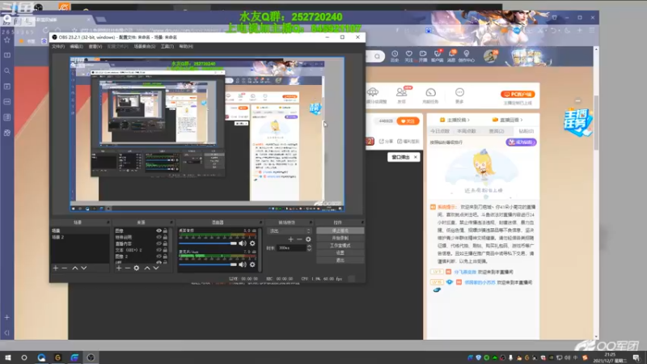Click the 开播 go-live icon in header
Screen dimensions: 647x364
pos(423,56)
